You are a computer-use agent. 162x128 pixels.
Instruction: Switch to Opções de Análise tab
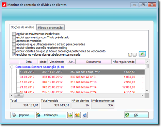[x=23, y=27]
